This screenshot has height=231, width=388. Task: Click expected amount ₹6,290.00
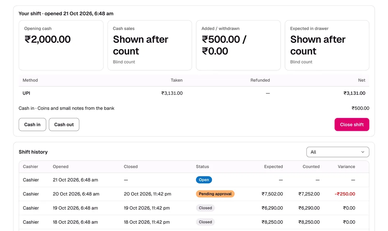pyautogui.click(x=272, y=208)
